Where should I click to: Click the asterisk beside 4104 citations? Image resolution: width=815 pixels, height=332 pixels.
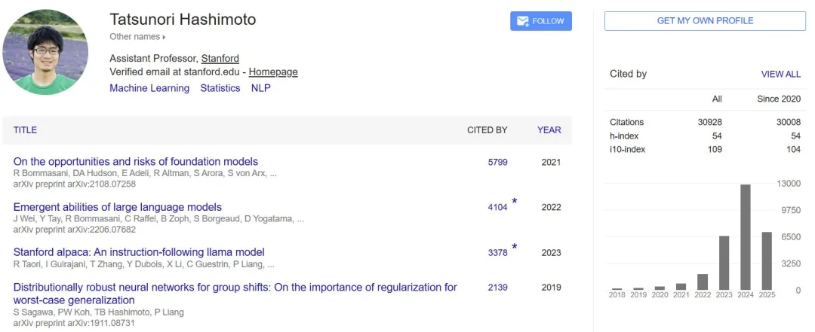tap(515, 201)
